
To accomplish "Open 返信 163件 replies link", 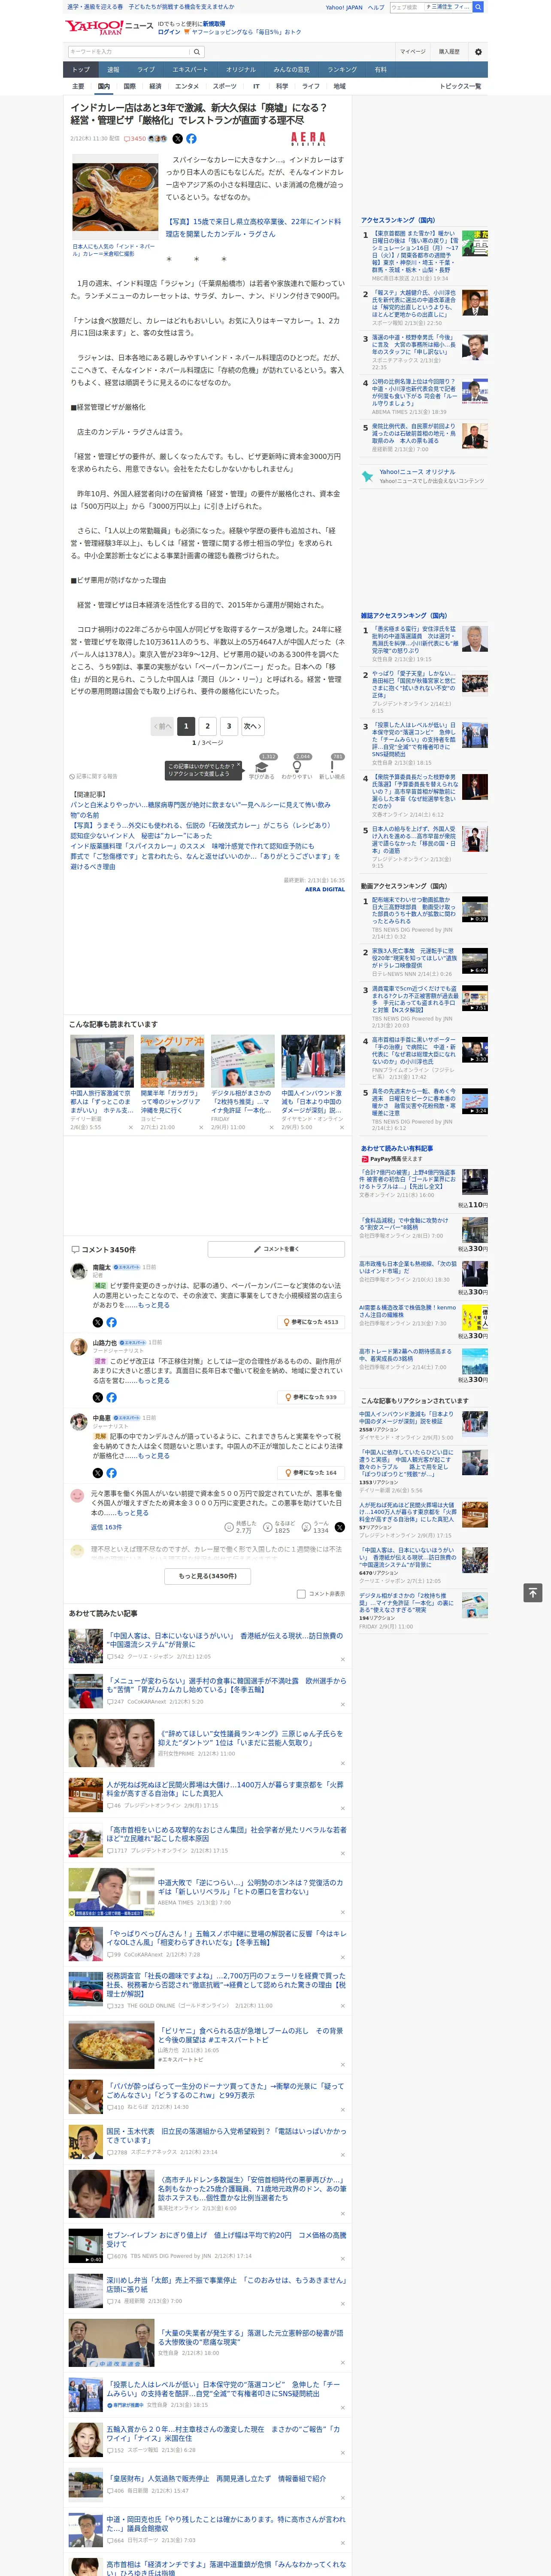I will pos(107,1527).
